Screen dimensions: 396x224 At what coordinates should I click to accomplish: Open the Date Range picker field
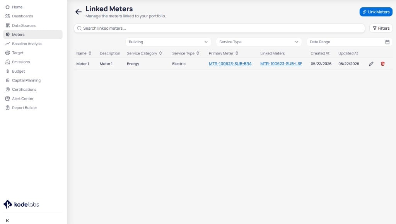coord(349,42)
